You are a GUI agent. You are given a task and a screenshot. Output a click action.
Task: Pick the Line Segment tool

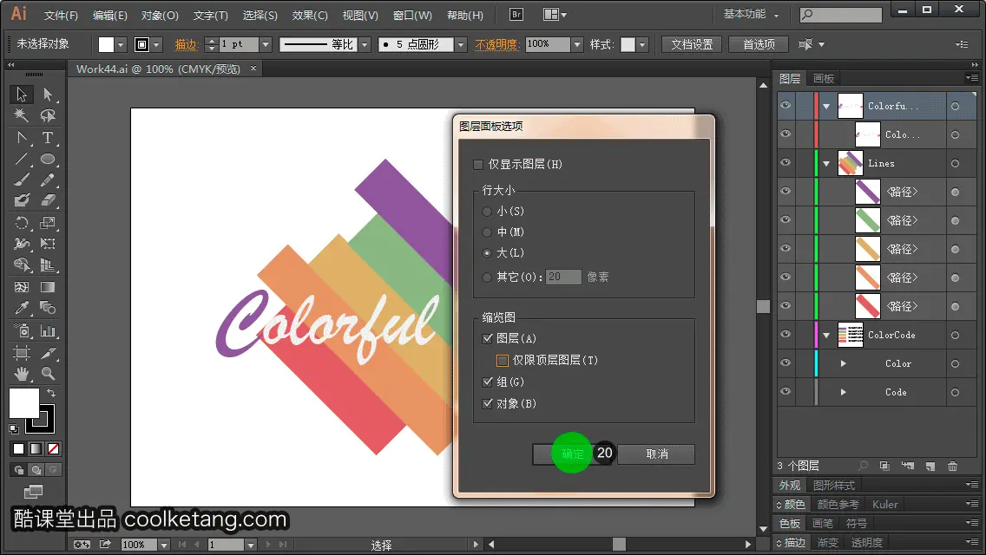click(22, 159)
